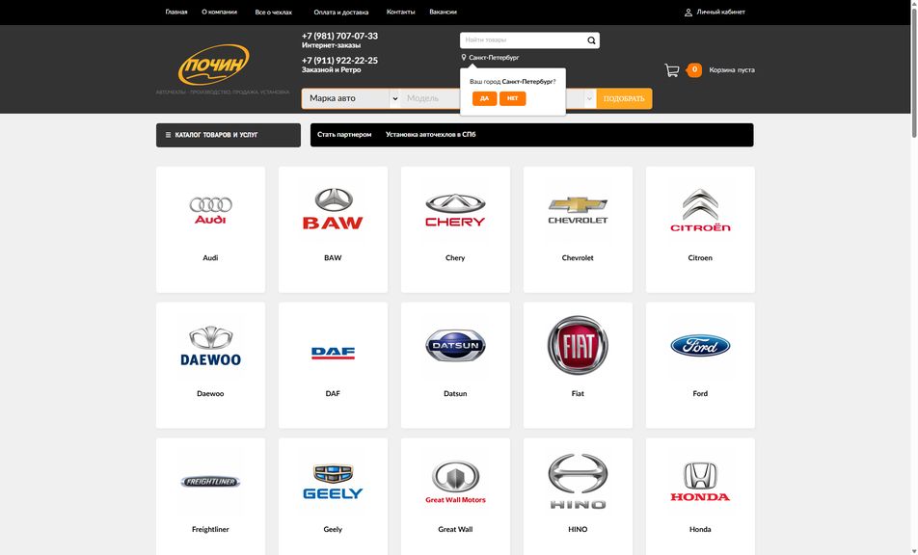Open the Марка авто dropdown

351,98
